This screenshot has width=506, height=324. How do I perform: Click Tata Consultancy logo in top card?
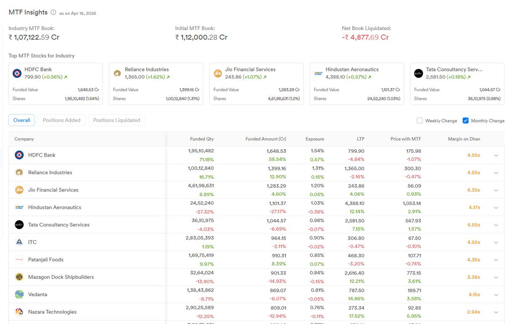[419, 73]
